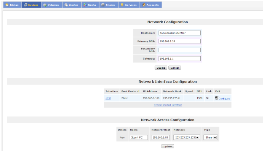Click the Name field containing Stuart PC
This screenshot has height=151, width=264.
[139, 137]
